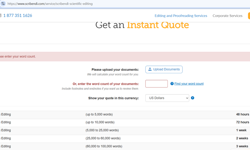Click the help icon next to the currency selector

point(192,98)
